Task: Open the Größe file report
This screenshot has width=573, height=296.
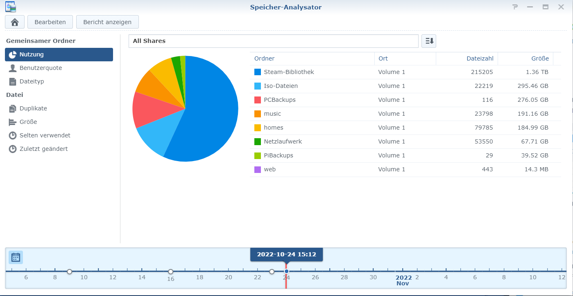Action: pos(28,122)
